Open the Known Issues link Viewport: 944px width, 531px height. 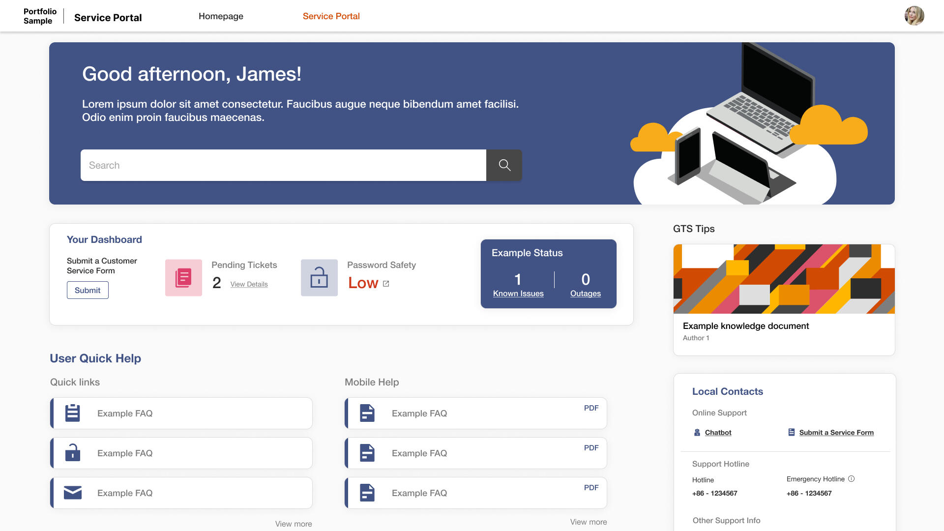518,294
